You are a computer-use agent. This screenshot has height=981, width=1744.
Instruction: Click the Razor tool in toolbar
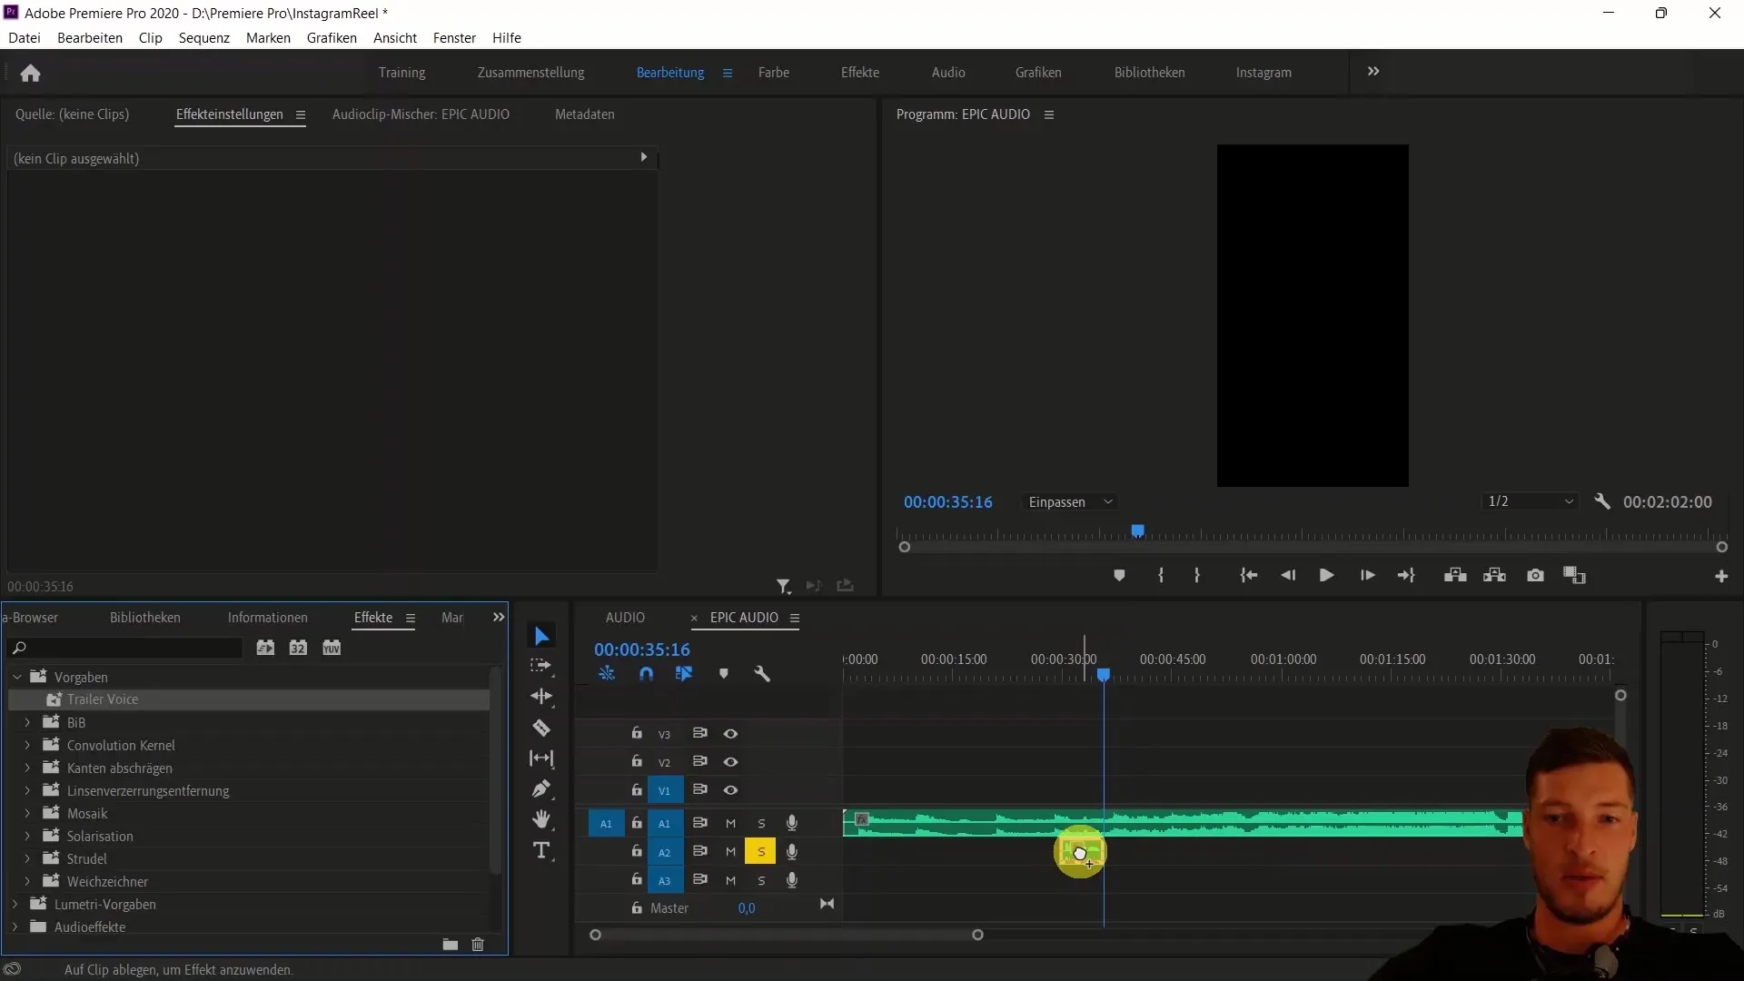point(541,727)
